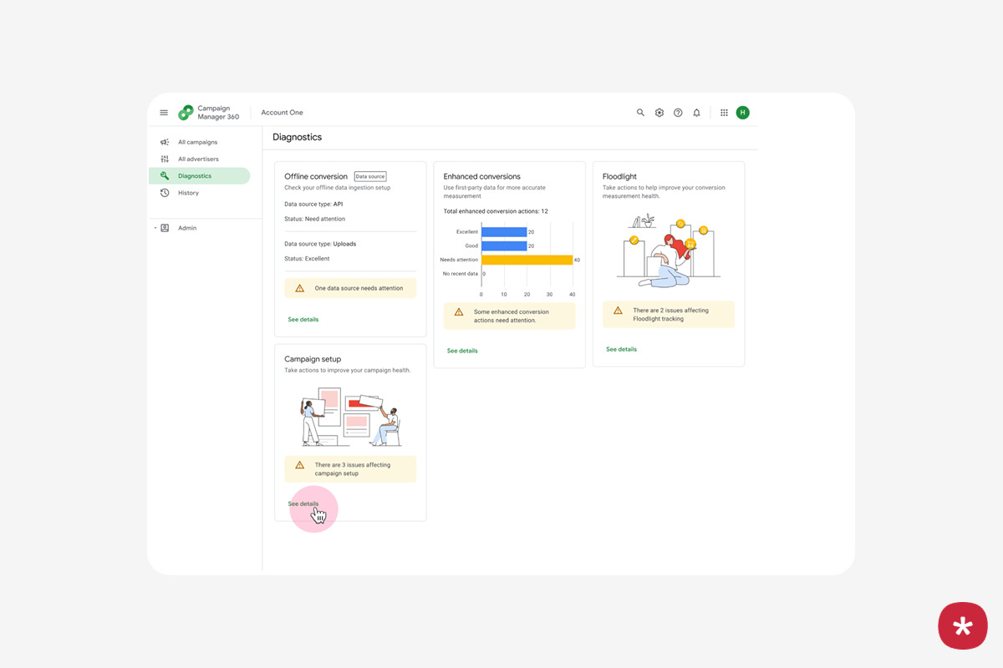The width and height of the screenshot is (1003, 668).
Task: Open the Diagnostics sidebar item
Action: [x=194, y=176]
